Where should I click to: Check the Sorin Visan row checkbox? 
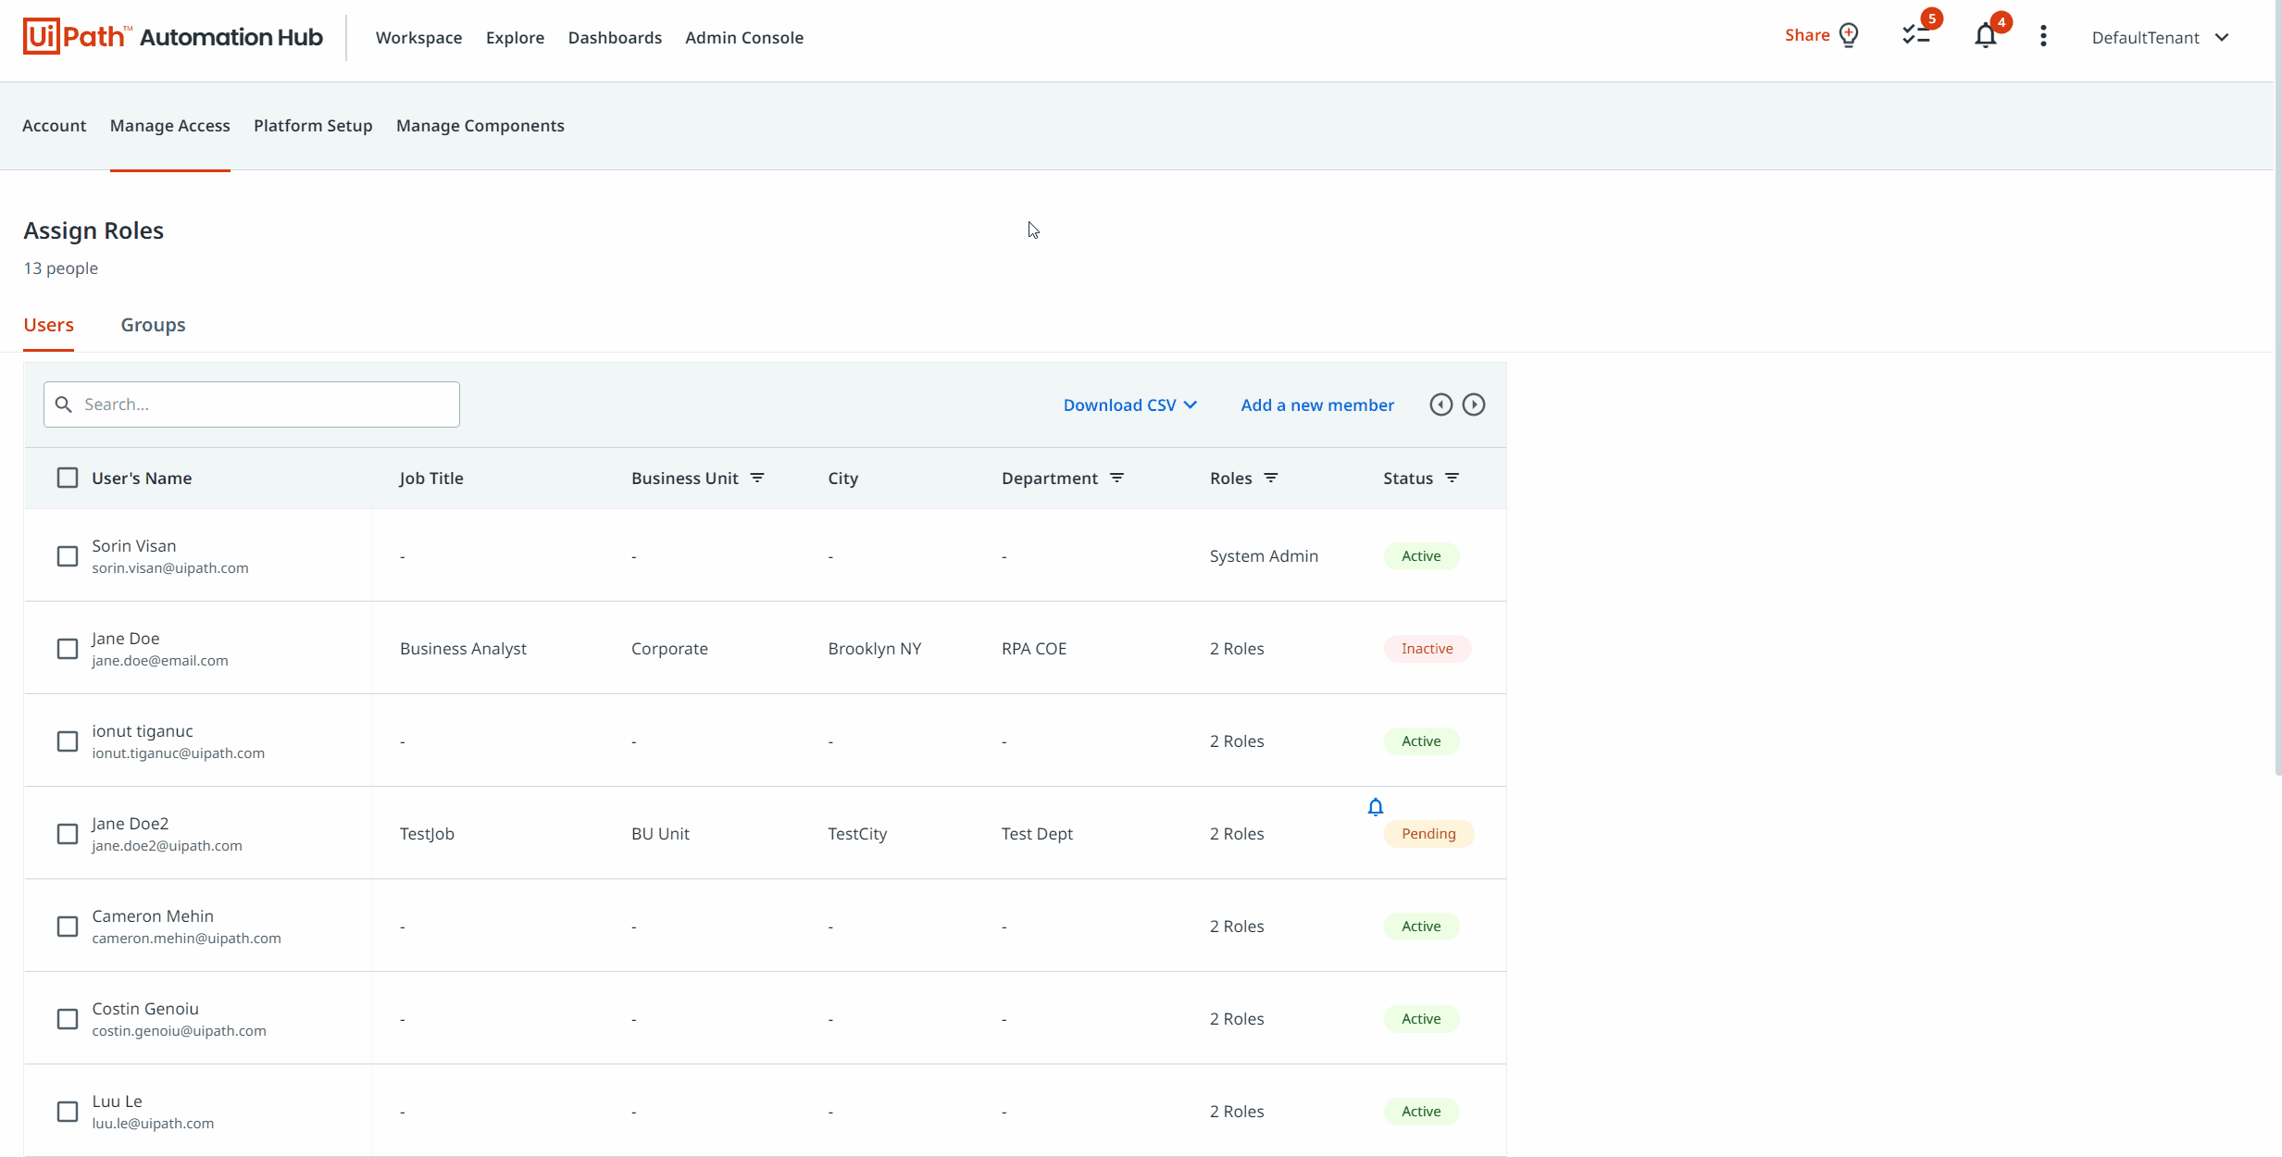(x=68, y=556)
